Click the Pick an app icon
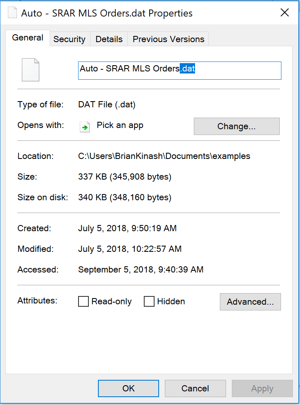Screen dimensions: 300x405 [x=85, y=127]
